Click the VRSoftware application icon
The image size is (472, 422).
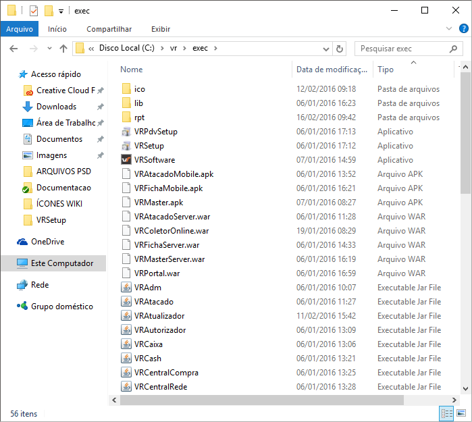tap(126, 160)
